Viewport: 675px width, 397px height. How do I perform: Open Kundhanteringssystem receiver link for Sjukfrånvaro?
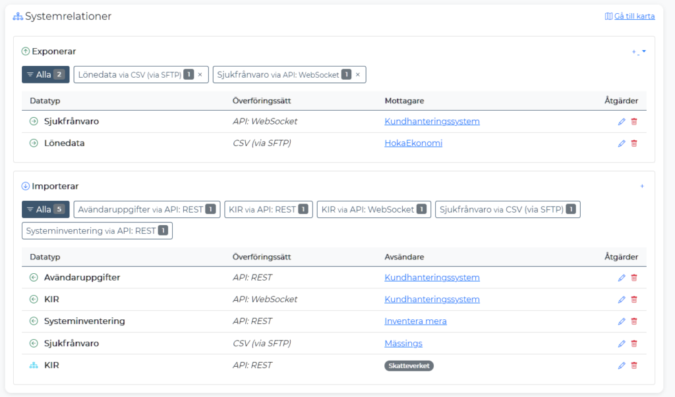click(432, 121)
